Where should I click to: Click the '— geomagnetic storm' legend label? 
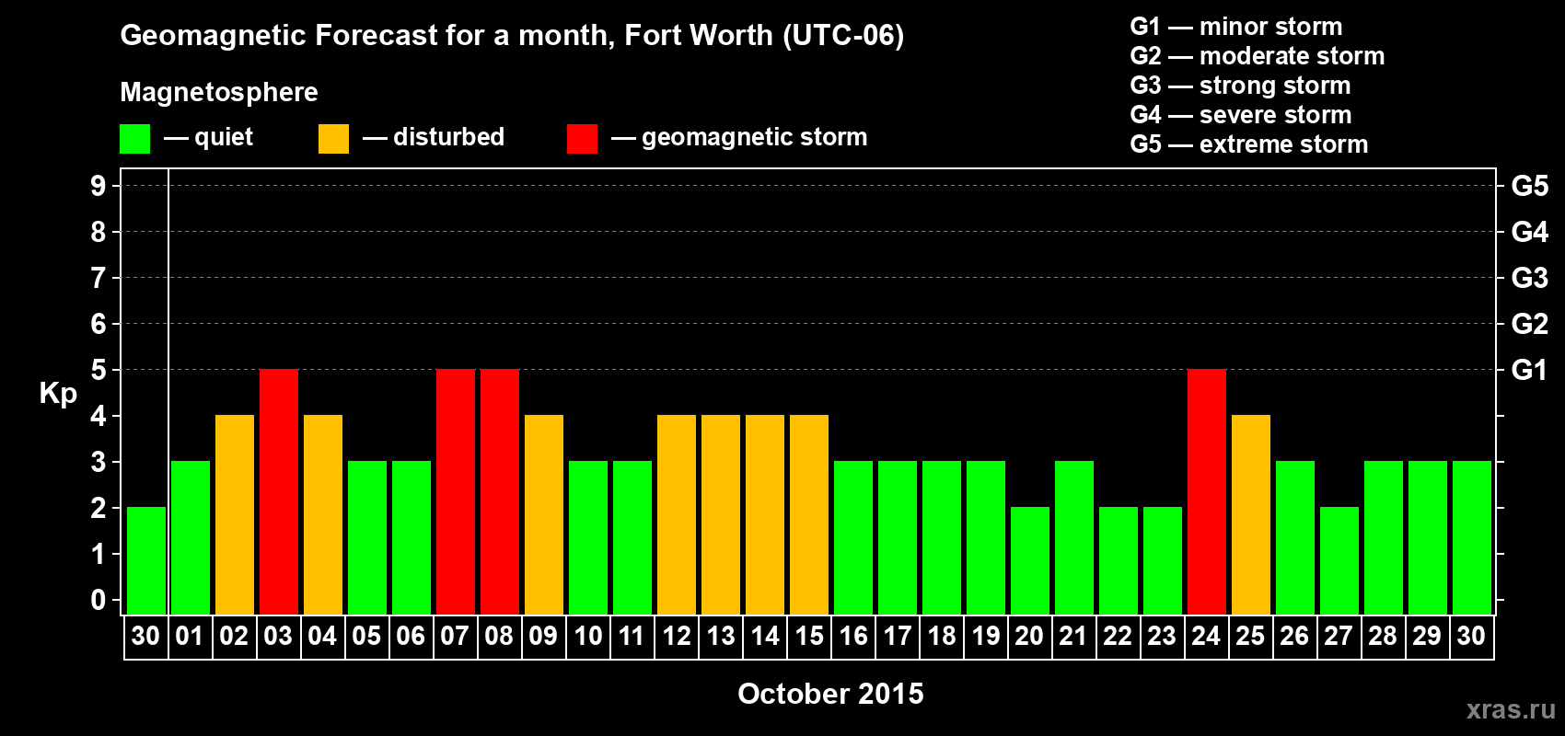point(739,138)
